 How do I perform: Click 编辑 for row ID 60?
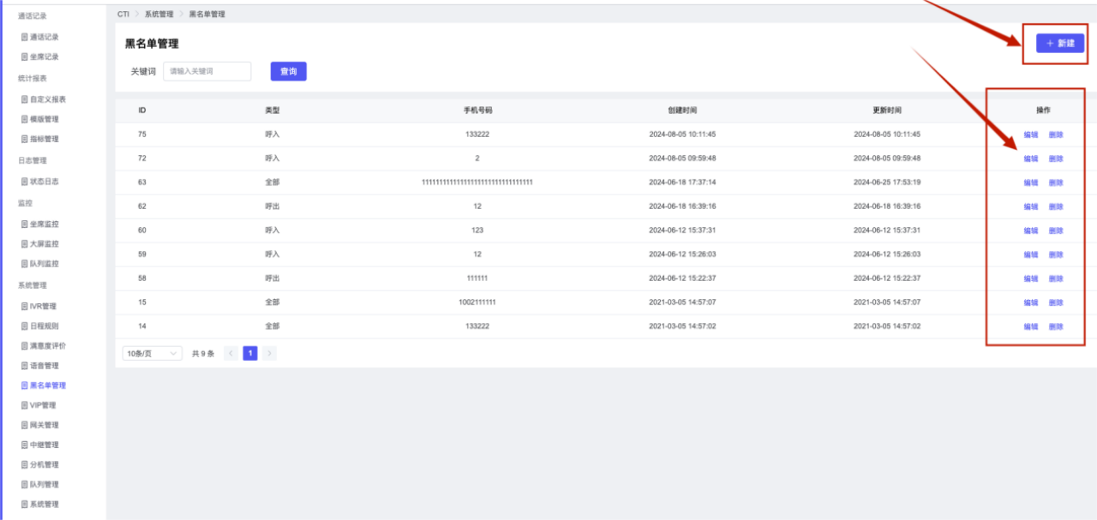click(x=1031, y=230)
